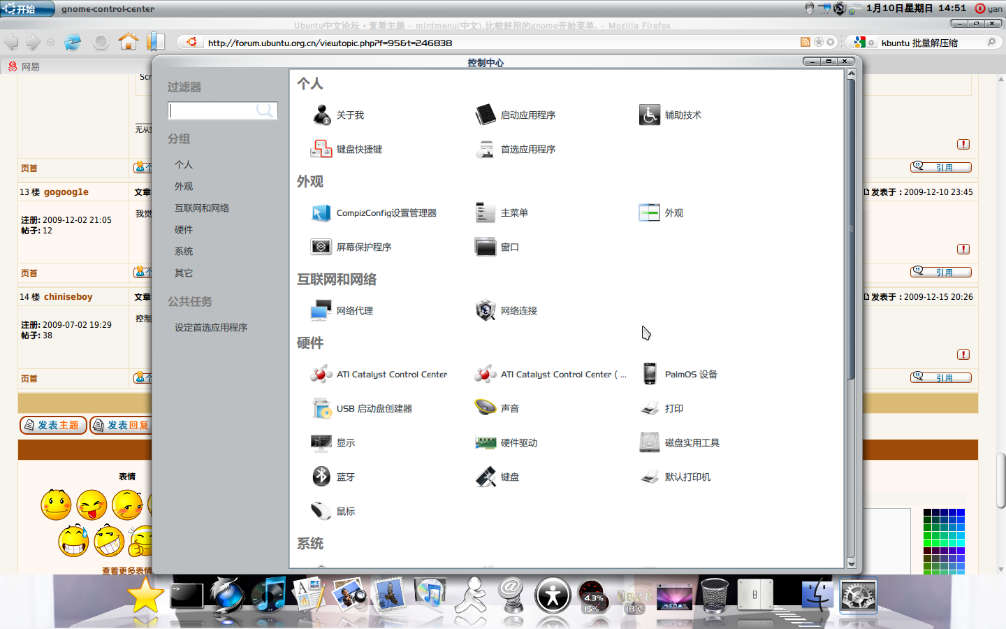Focus the 过滤器 filter input field

point(222,110)
